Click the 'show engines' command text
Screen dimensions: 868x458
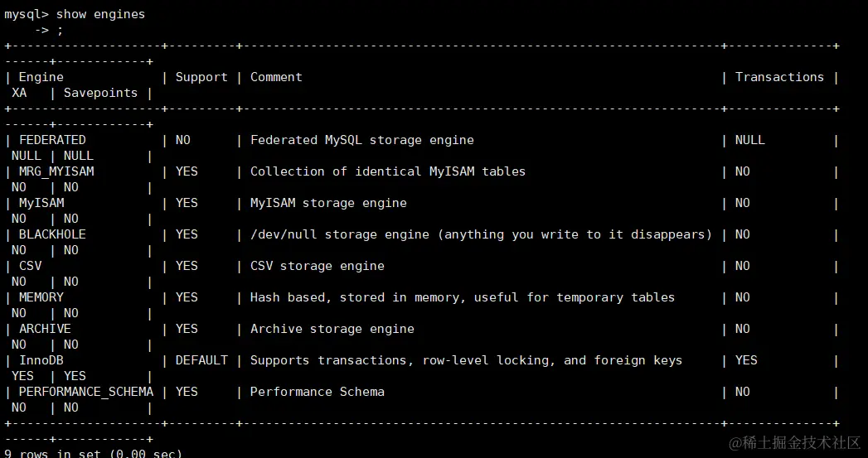(x=100, y=14)
